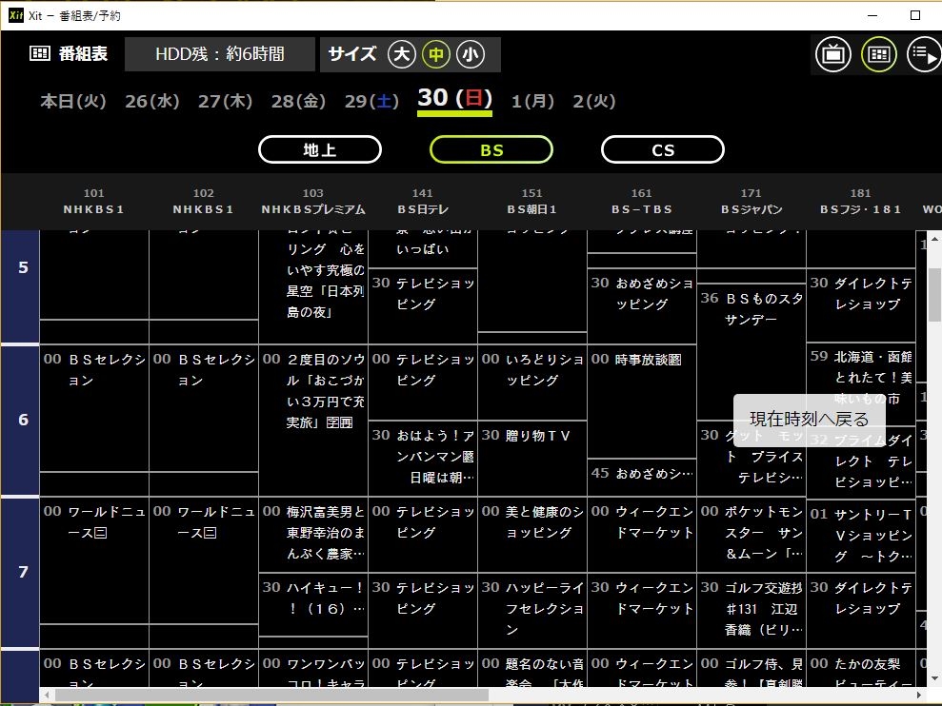Click the Xit app logo in title bar
This screenshot has height=706, width=942.
(x=16, y=15)
